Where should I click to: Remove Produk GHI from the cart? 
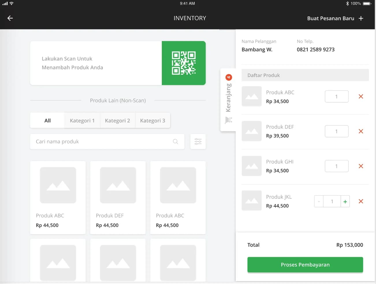pyautogui.click(x=361, y=166)
